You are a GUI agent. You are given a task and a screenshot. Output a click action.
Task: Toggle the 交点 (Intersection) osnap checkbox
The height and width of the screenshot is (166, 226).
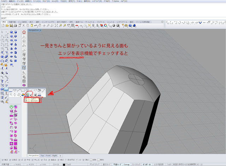(42, 160)
